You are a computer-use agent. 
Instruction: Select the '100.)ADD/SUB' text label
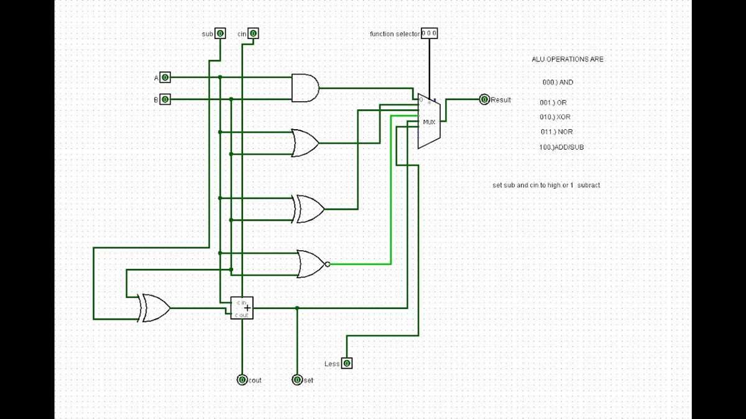click(562, 148)
